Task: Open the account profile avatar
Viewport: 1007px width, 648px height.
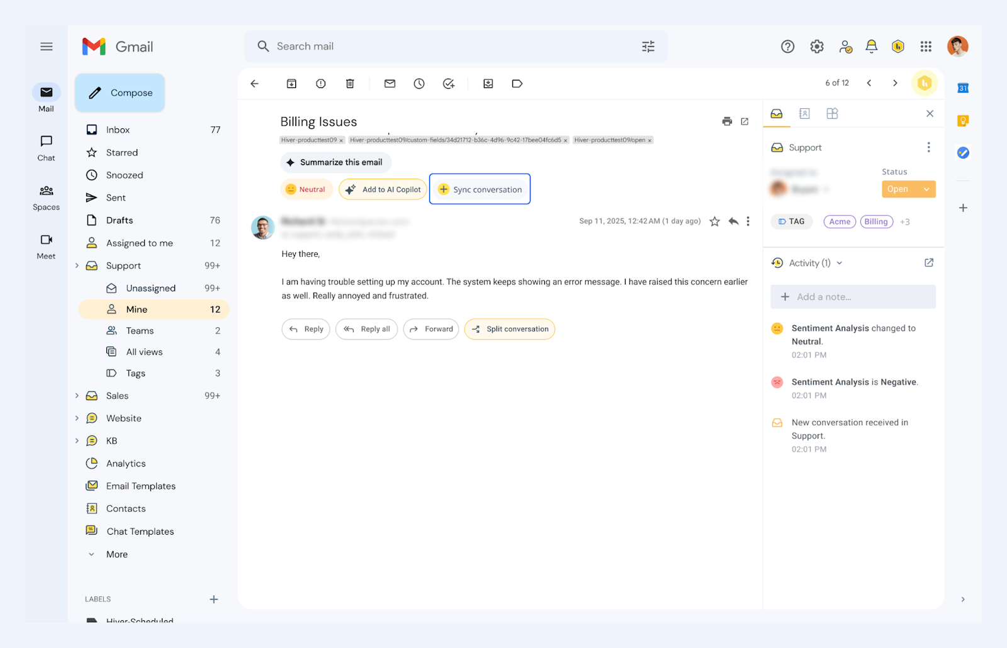Action: tap(957, 47)
